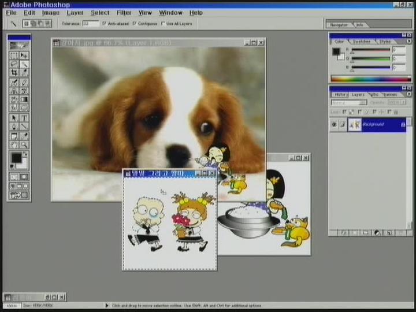The width and height of the screenshot is (416, 312).
Task: Select the Rectangular Marquee tool
Action: 14,55
